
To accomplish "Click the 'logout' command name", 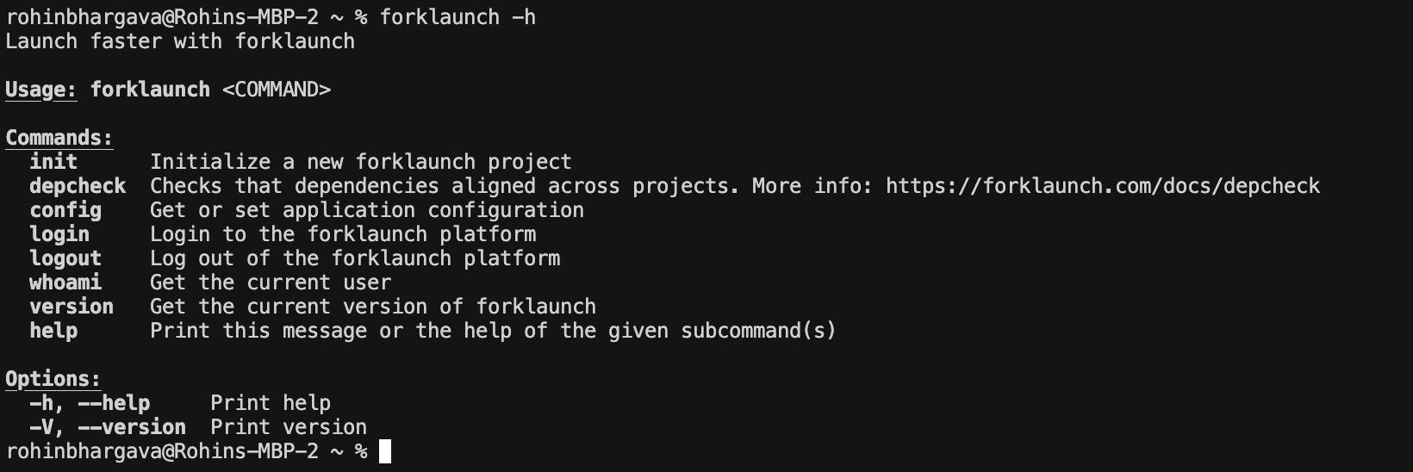I will tap(65, 258).
